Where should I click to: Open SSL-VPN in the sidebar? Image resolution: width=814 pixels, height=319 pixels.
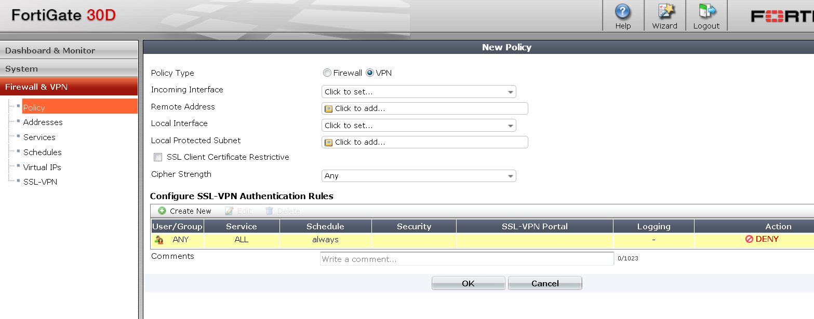click(40, 182)
